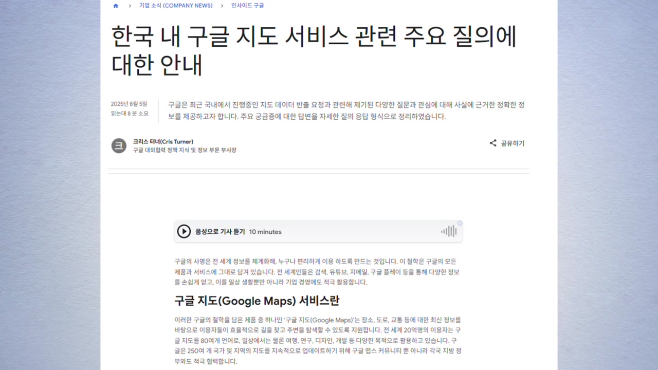This screenshot has height=370, width=658.
Task: Click the article summary paragraph beside the date
Action: (x=346, y=110)
